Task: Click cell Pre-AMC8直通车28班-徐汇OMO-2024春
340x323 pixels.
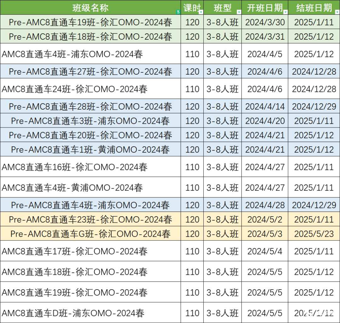Action: pyautogui.click(x=90, y=106)
